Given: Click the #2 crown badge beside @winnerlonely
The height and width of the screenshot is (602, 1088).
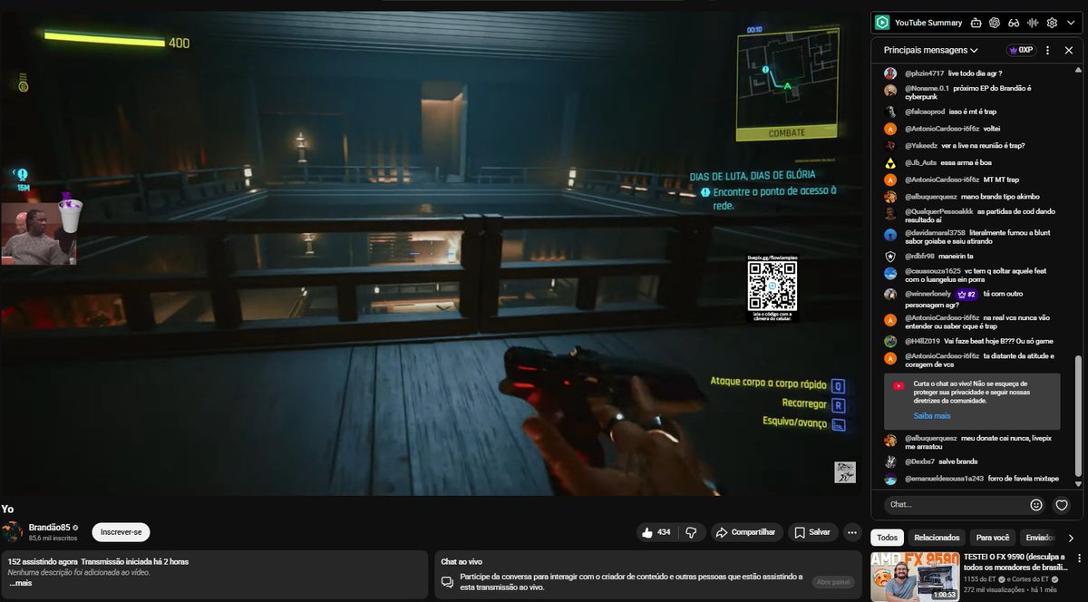Looking at the screenshot, I should pos(966,294).
